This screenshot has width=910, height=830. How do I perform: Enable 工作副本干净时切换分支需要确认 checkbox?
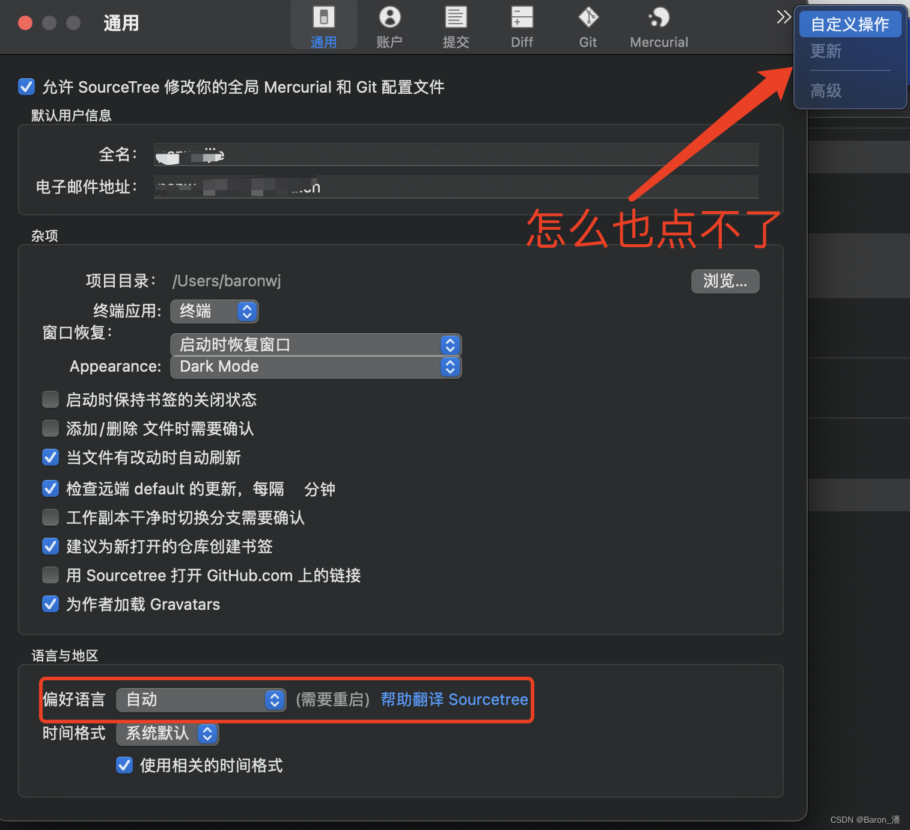[50, 517]
